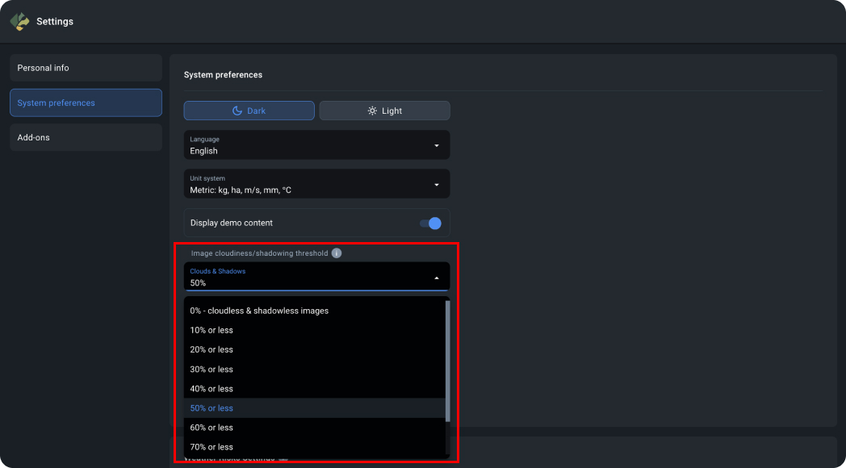Choose the 50% or less option
The image size is (846, 468).
pos(315,408)
